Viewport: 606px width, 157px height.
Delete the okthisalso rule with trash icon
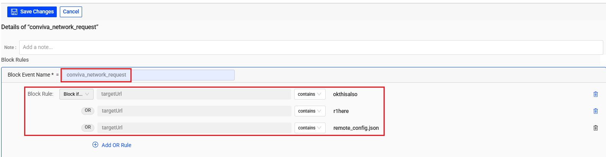coord(595,94)
